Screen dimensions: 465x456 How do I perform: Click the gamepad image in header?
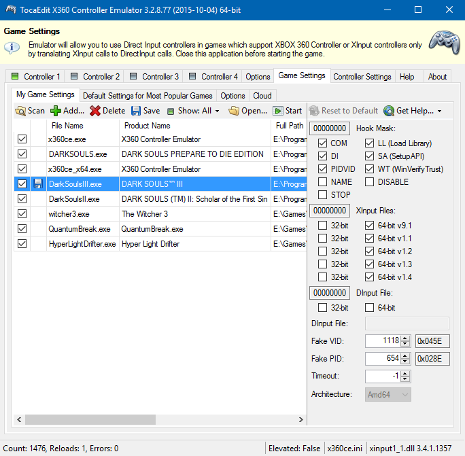pos(445,42)
